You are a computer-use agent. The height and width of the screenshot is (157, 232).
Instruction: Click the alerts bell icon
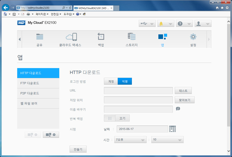[161, 24]
